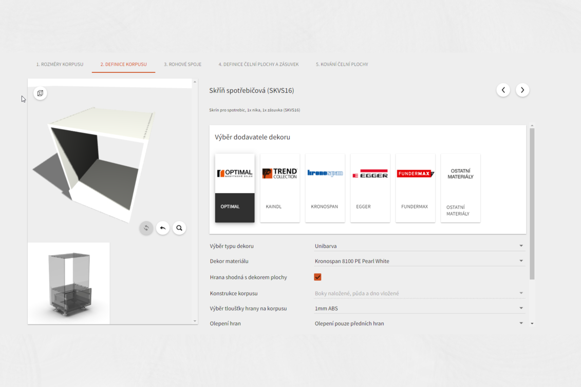Image resolution: width=581 pixels, height=387 pixels.
Task: Select the 'Ostatní materiály' card
Action: click(460, 188)
